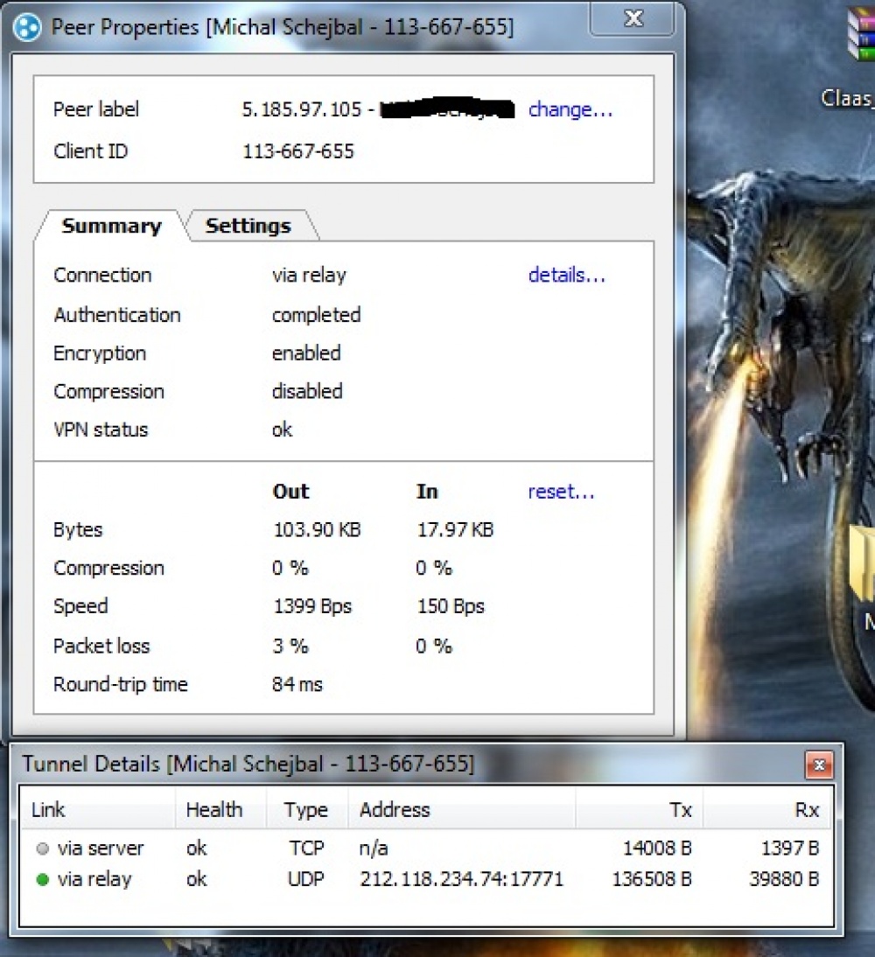
Task: Click the 136508 B Tx value
Action: pos(652,879)
